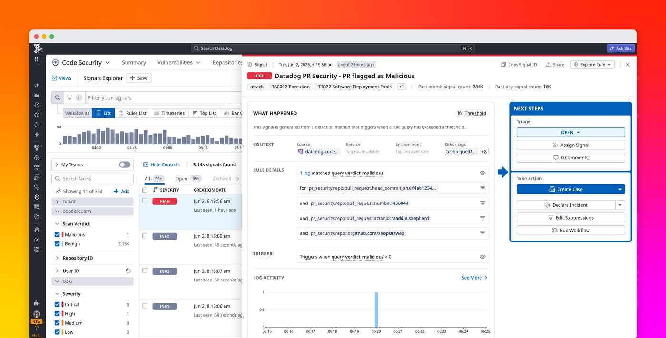Open the bug icon in sidebar
The image size is (666, 338).
[37, 230]
